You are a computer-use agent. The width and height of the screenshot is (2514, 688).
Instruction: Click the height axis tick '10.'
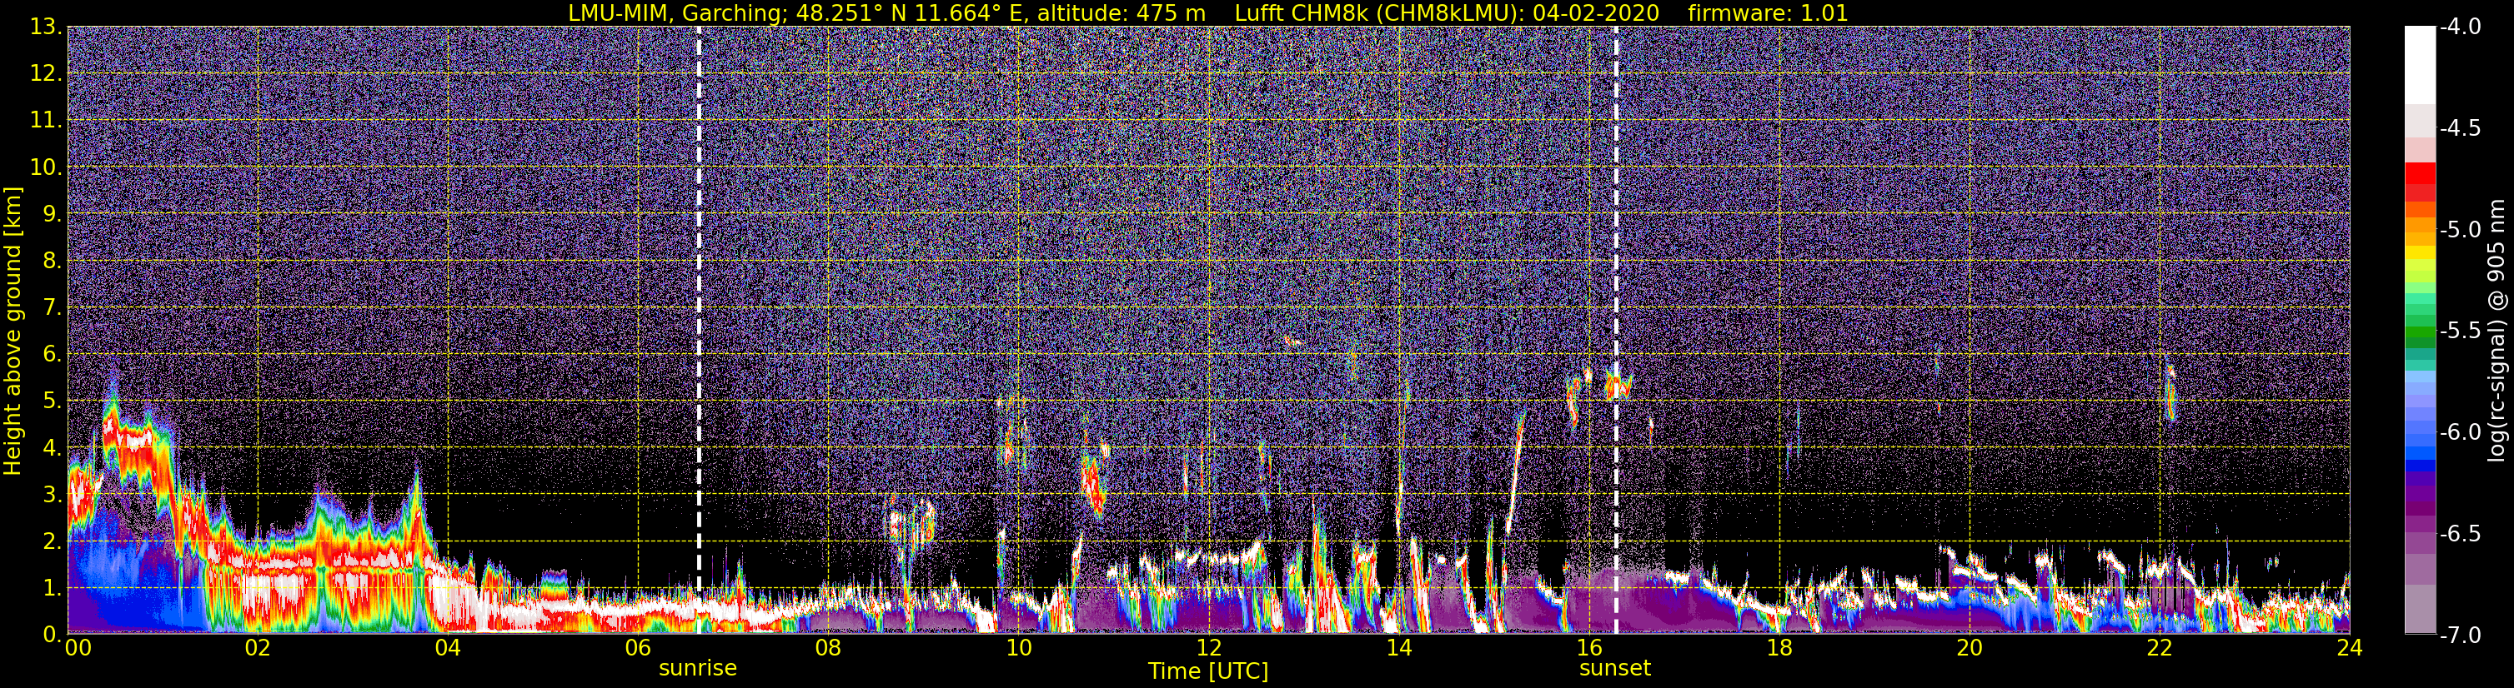(46, 167)
